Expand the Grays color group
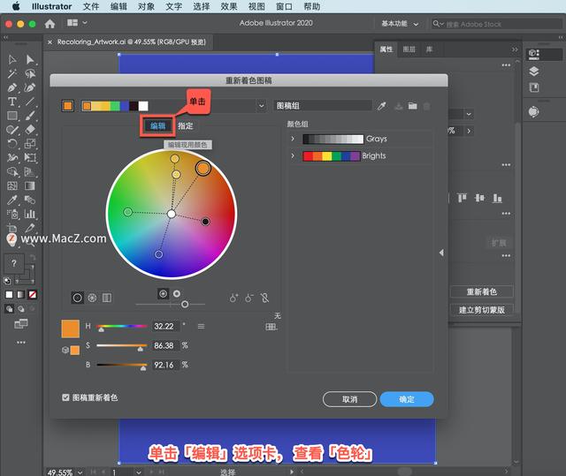566x476 pixels. click(293, 139)
